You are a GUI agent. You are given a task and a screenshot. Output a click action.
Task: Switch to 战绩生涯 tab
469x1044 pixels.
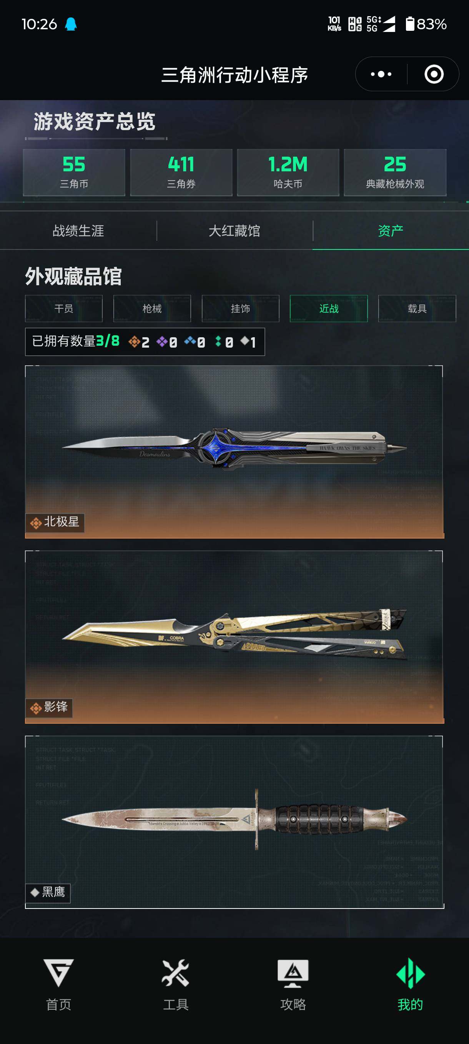click(78, 231)
